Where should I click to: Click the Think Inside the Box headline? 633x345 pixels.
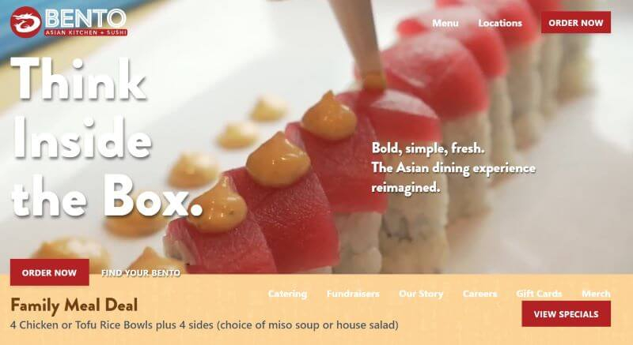(x=107, y=137)
